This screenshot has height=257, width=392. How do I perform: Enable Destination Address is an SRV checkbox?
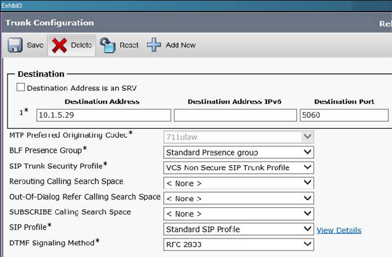(21, 87)
